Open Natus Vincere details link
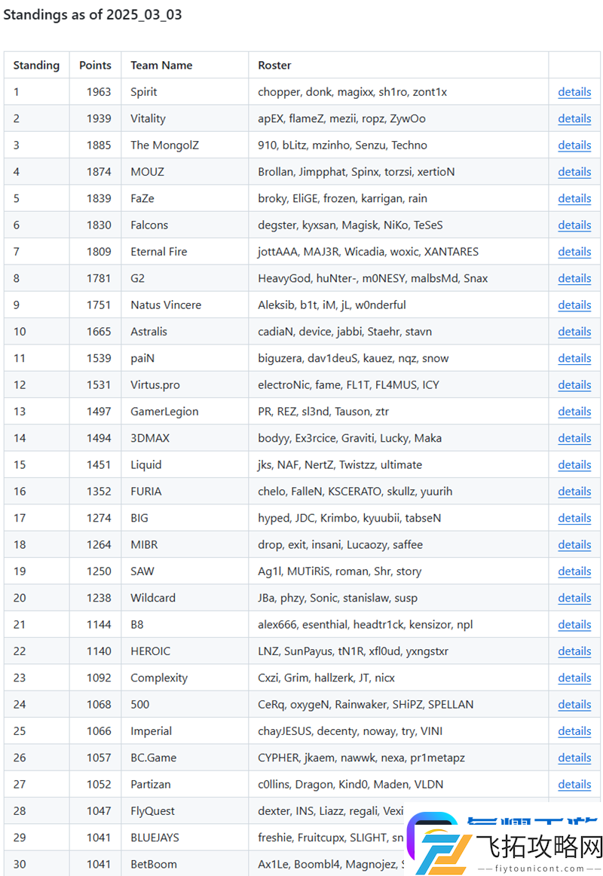 (x=574, y=305)
